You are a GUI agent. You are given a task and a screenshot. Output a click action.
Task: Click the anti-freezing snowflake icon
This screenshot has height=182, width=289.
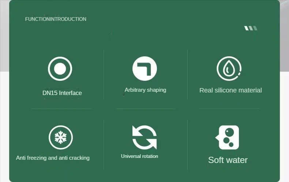(61, 137)
